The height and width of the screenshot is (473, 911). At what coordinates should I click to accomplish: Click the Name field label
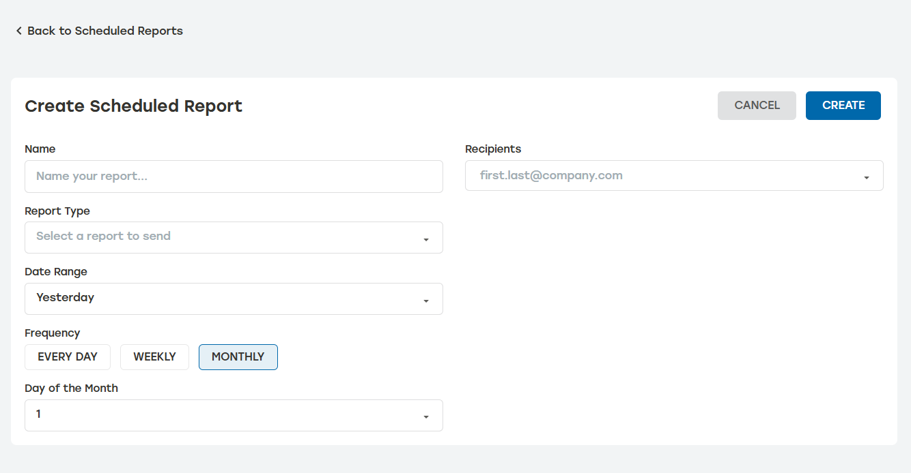(40, 149)
